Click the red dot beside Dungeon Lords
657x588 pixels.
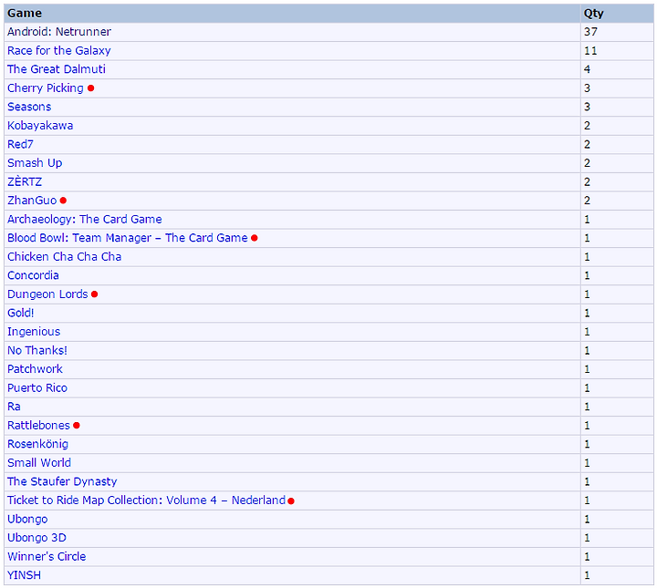95,294
